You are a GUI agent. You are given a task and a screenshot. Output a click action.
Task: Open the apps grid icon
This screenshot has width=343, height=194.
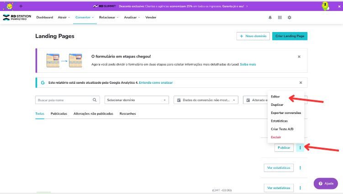point(280,17)
